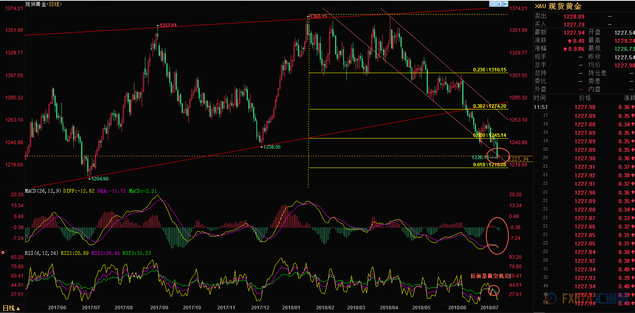This screenshot has width=635, height=313.
Task: Select the 2018/01 date on time axis
Action: tap(291, 307)
